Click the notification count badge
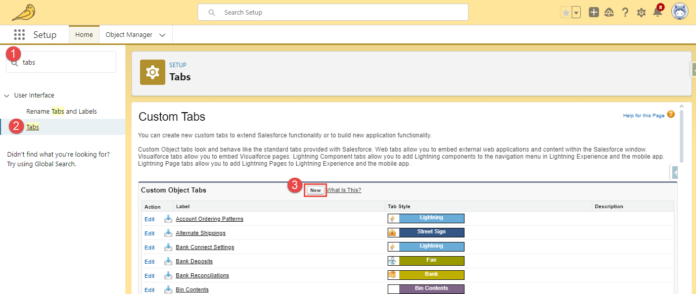Image resolution: width=696 pixels, height=294 pixels. coord(660,7)
